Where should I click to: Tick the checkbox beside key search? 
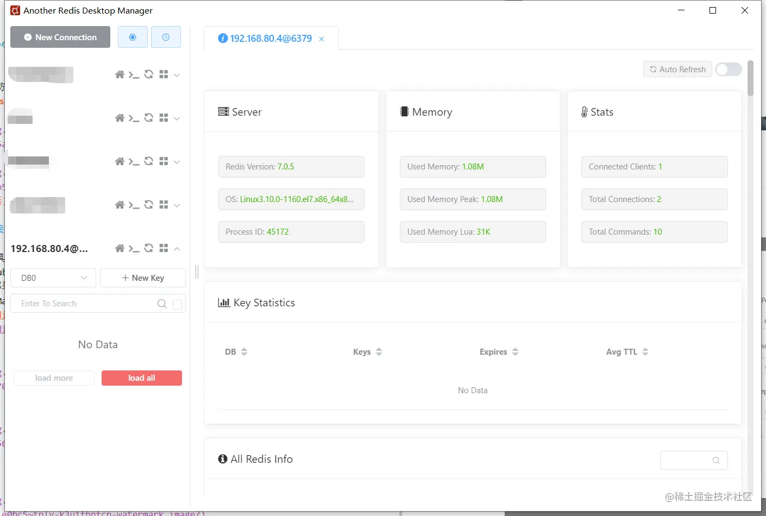click(x=177, y=304)
